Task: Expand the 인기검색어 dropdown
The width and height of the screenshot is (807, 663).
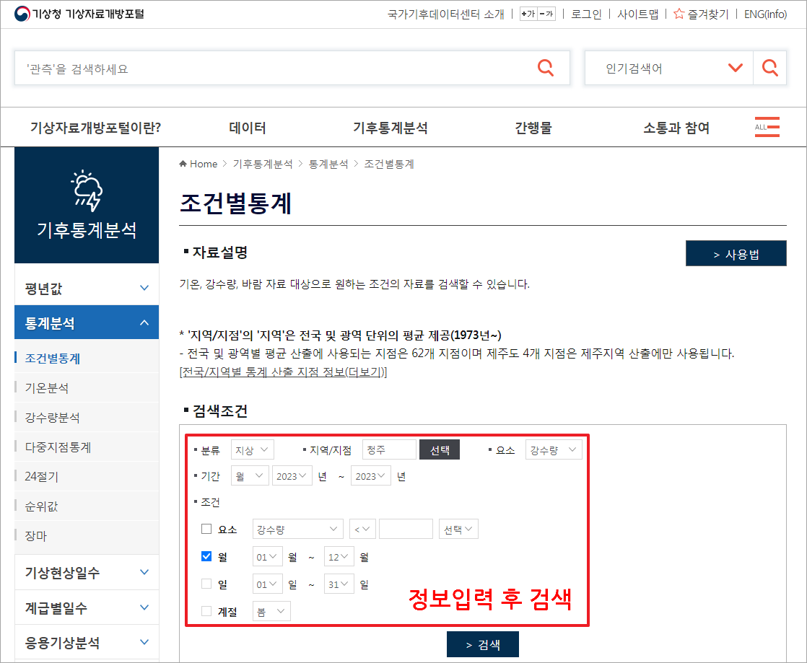Action: (736, 67)
